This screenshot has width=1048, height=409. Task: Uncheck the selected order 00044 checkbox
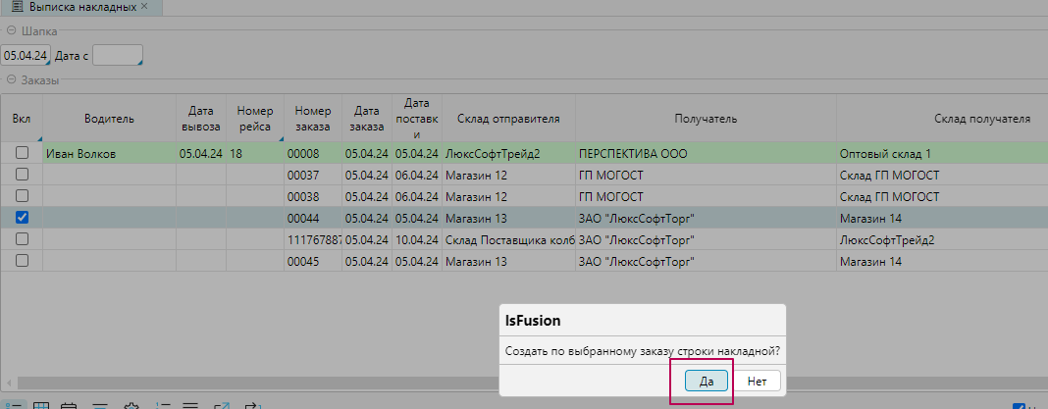click(x=22, y=218)
